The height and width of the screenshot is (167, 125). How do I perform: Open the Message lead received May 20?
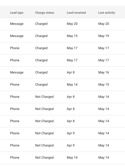point(62,24)
